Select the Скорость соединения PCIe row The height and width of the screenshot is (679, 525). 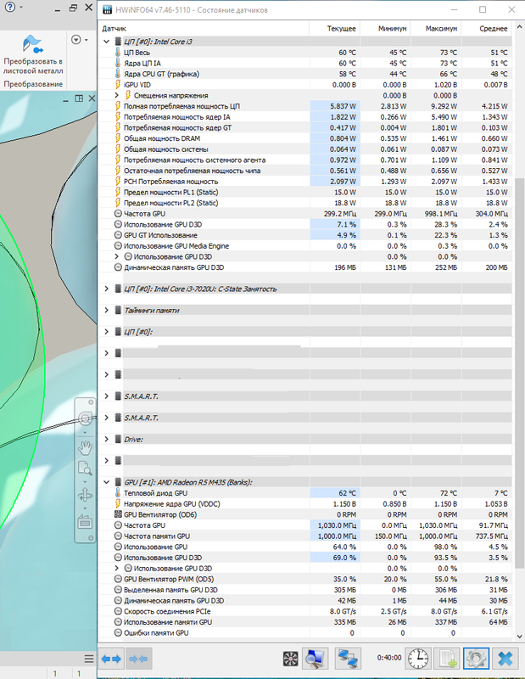(305, 611)
